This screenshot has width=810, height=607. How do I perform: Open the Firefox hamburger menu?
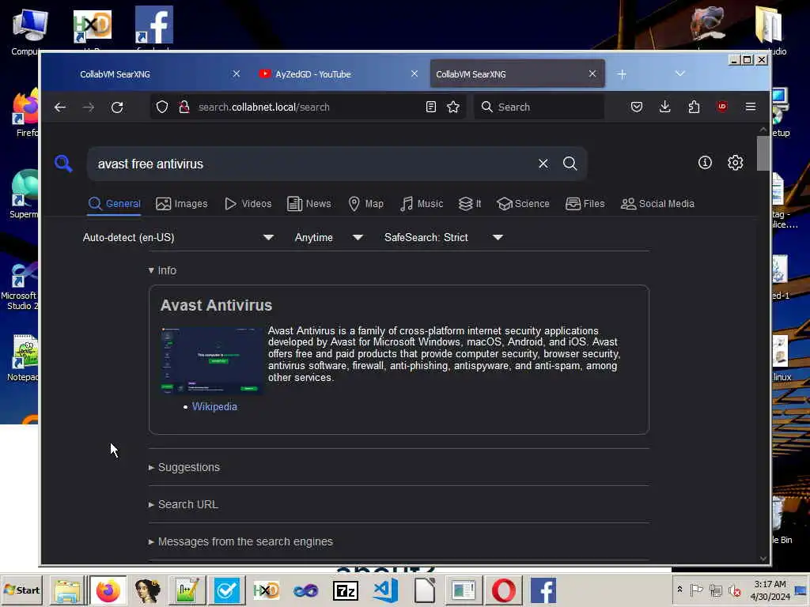(x=751, y=107)
